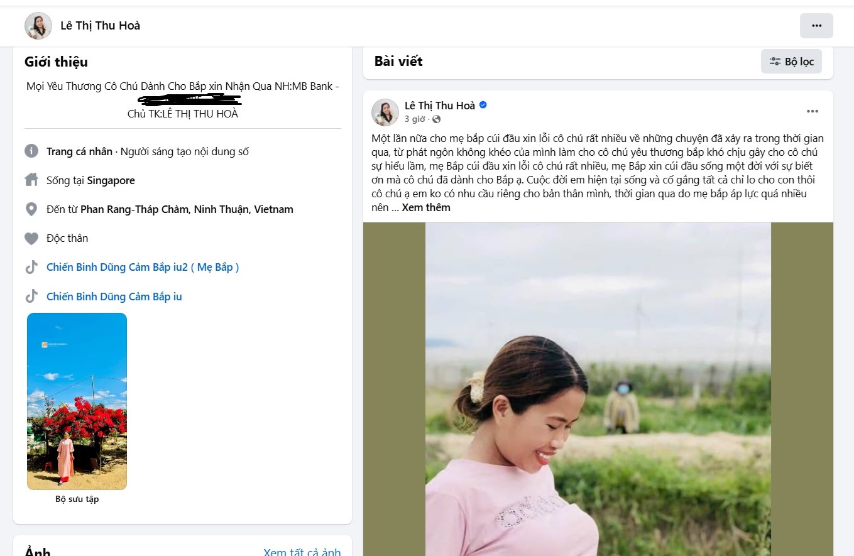854x556 pixels.
Task: Click the house icon next to Sống tại Singapore
Action: coord(31,180)
